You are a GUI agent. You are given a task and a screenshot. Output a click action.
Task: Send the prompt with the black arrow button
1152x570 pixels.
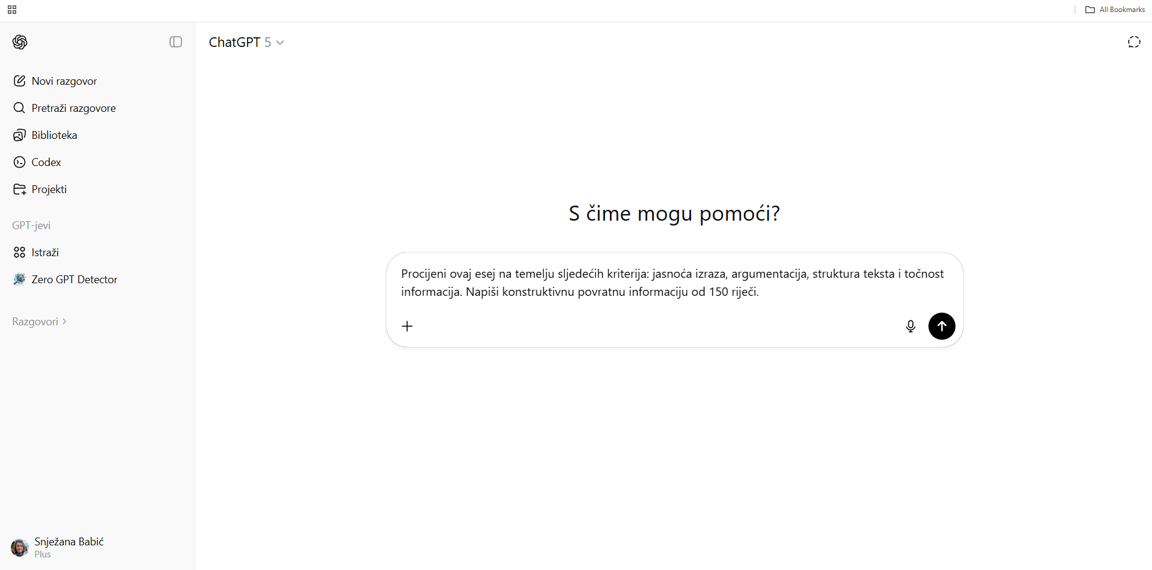[942, 326]
